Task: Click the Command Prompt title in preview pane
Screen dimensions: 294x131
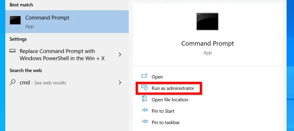Action: (208, 43)
